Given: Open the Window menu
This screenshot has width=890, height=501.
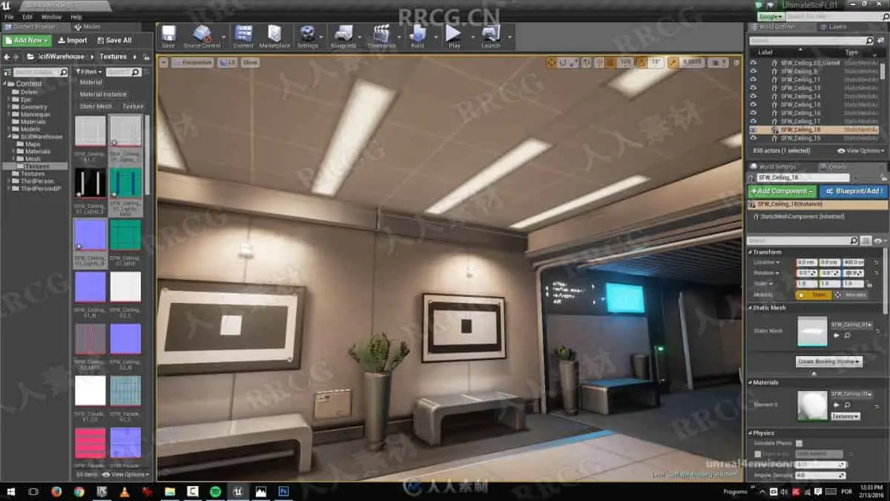Looking at the screenshot, I should (51, 16).
